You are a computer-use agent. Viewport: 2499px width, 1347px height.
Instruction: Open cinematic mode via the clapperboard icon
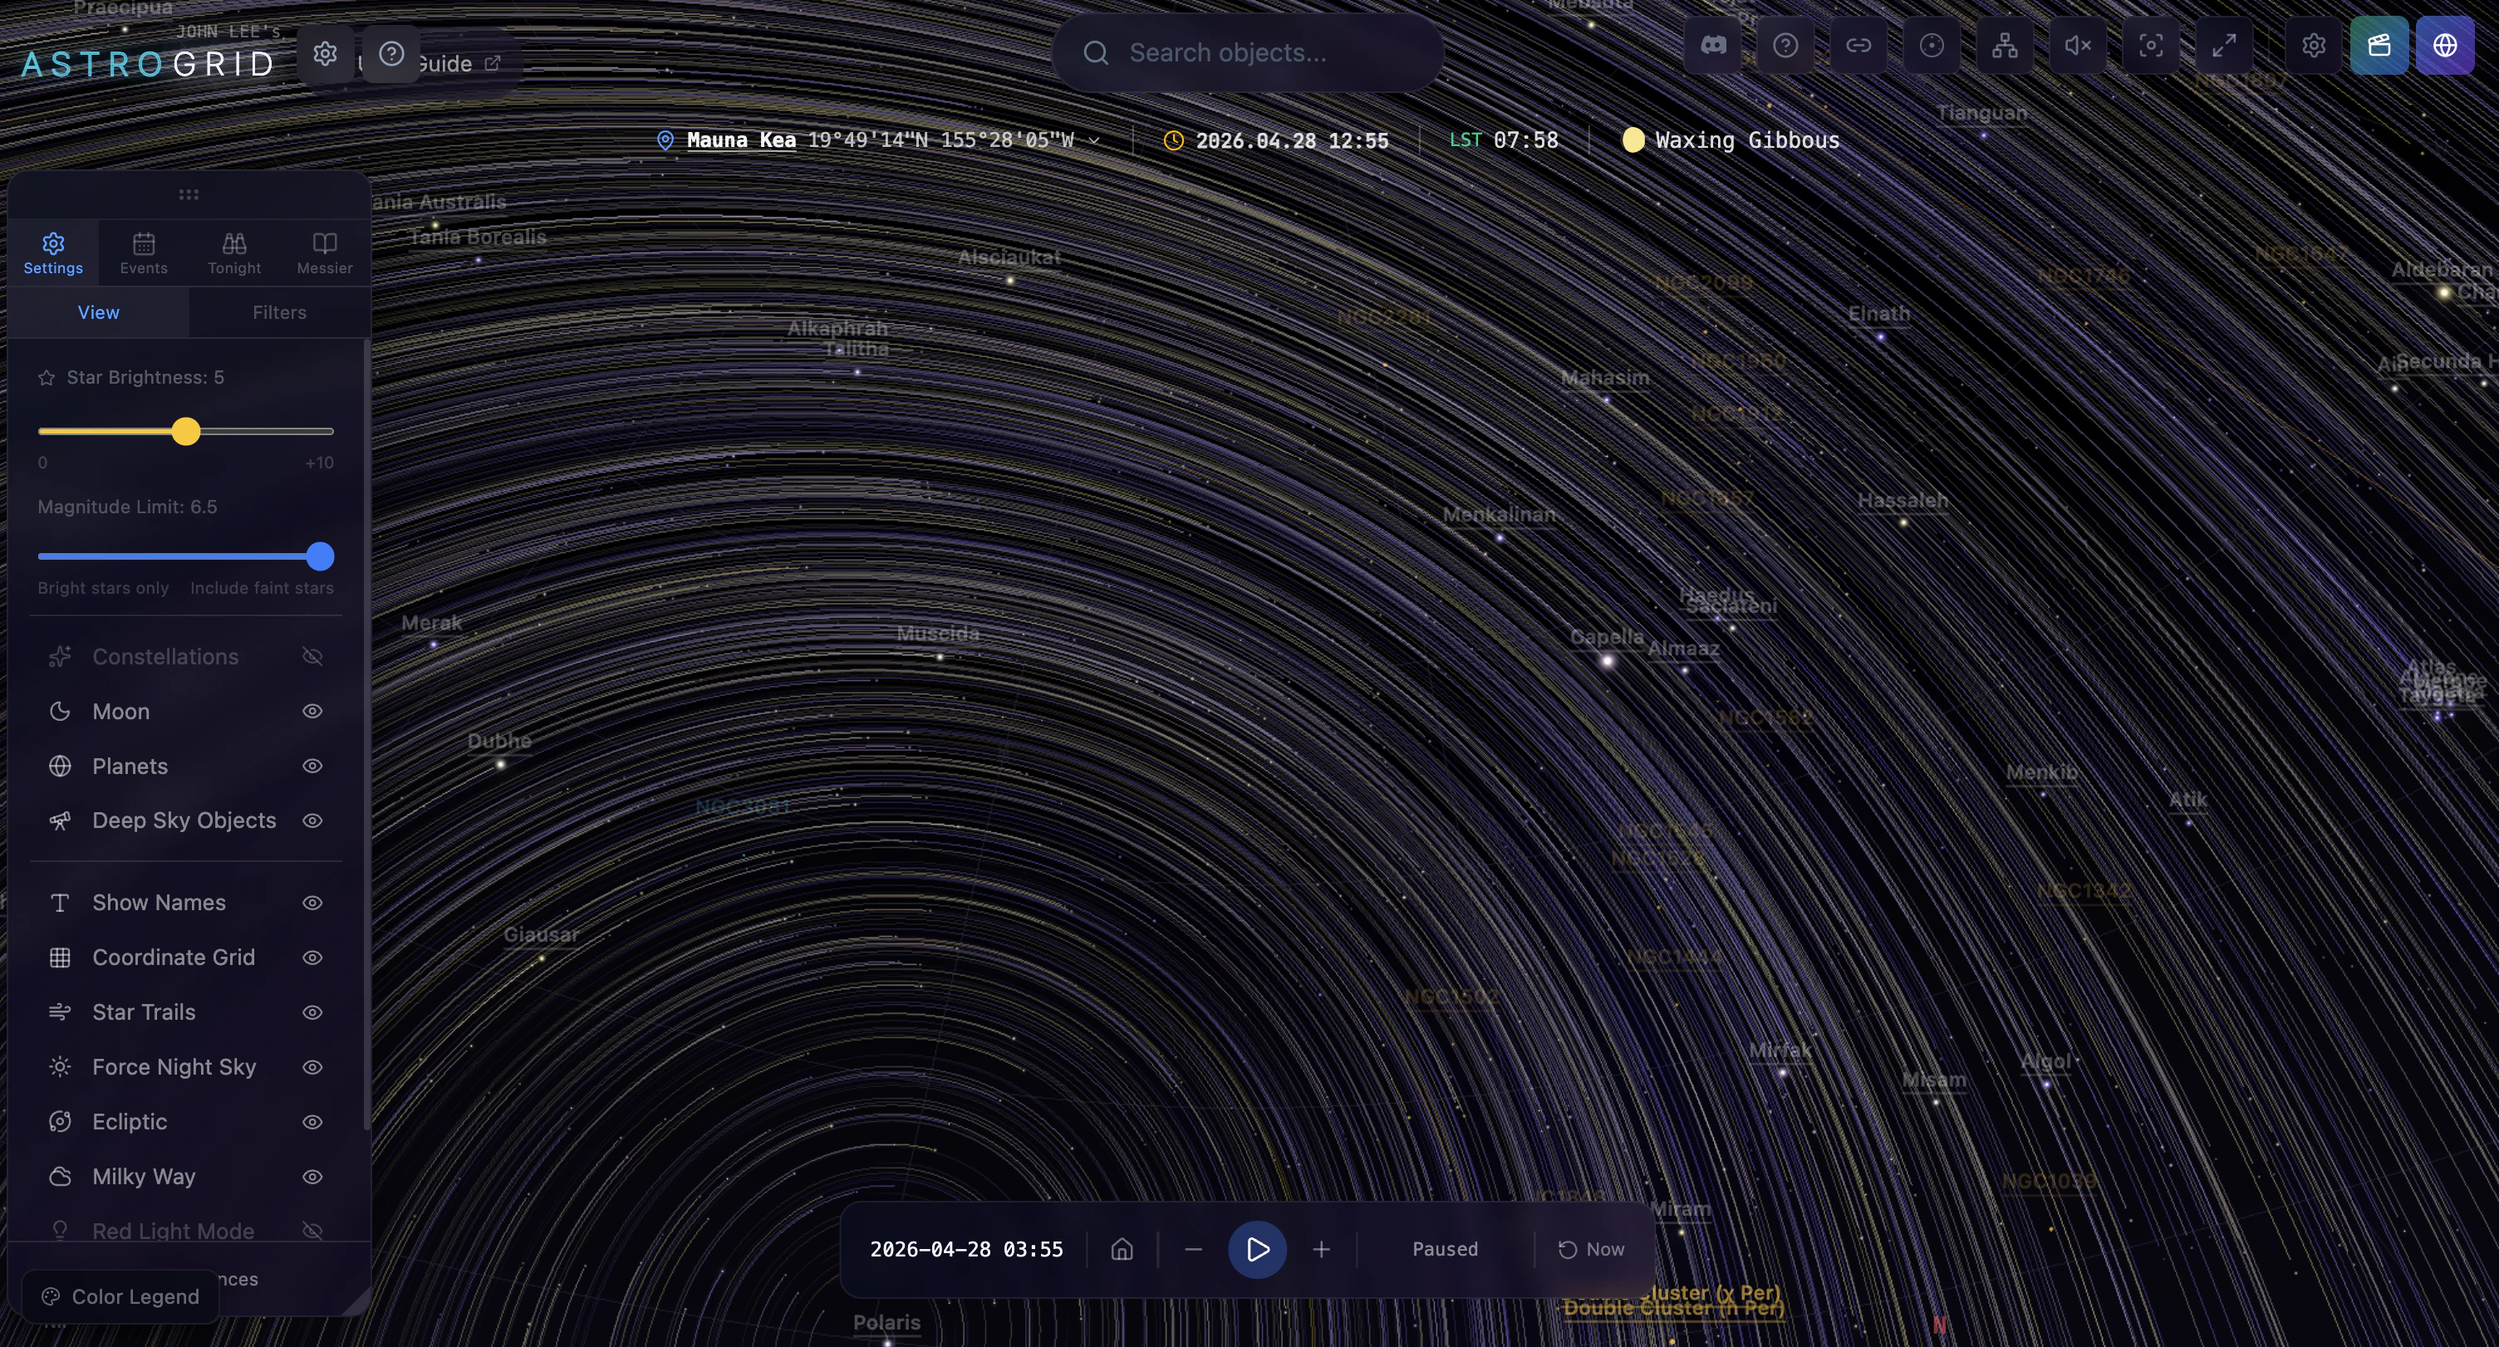pos(2379,46)
